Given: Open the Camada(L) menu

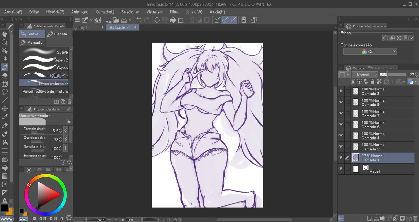Looking at the screenshot, I should pyautogui.click(x=105, y=12).
